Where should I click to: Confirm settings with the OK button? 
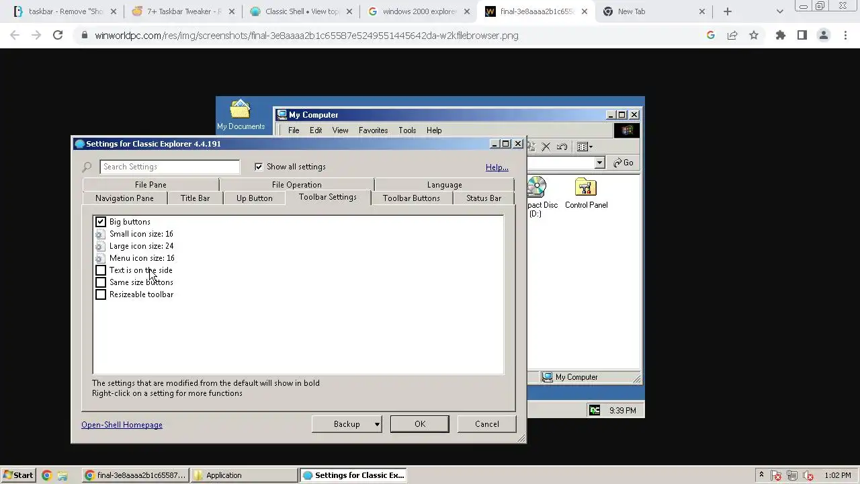click(420, 424)
